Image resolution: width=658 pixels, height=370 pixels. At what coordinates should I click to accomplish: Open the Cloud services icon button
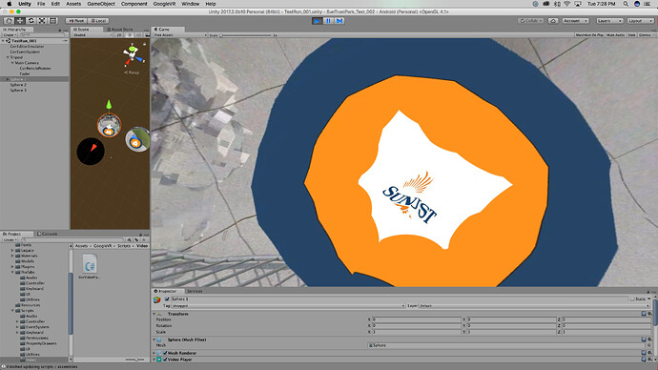553,21
